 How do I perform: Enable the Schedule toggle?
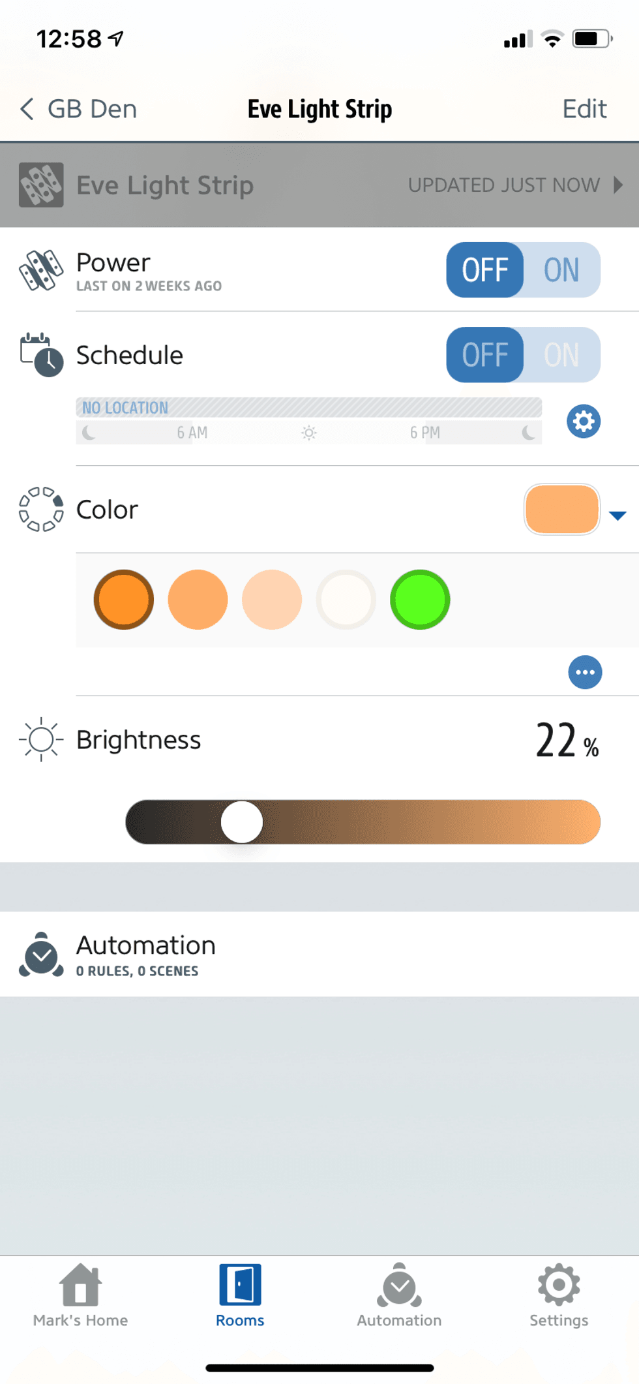click(x=562, y=355)
